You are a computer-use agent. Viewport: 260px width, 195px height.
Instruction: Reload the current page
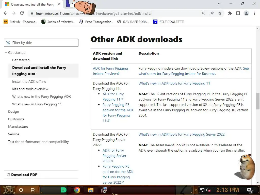[22, 13]
